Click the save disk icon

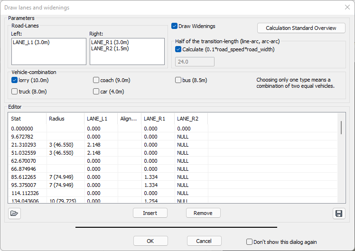[x=339, y=214]
